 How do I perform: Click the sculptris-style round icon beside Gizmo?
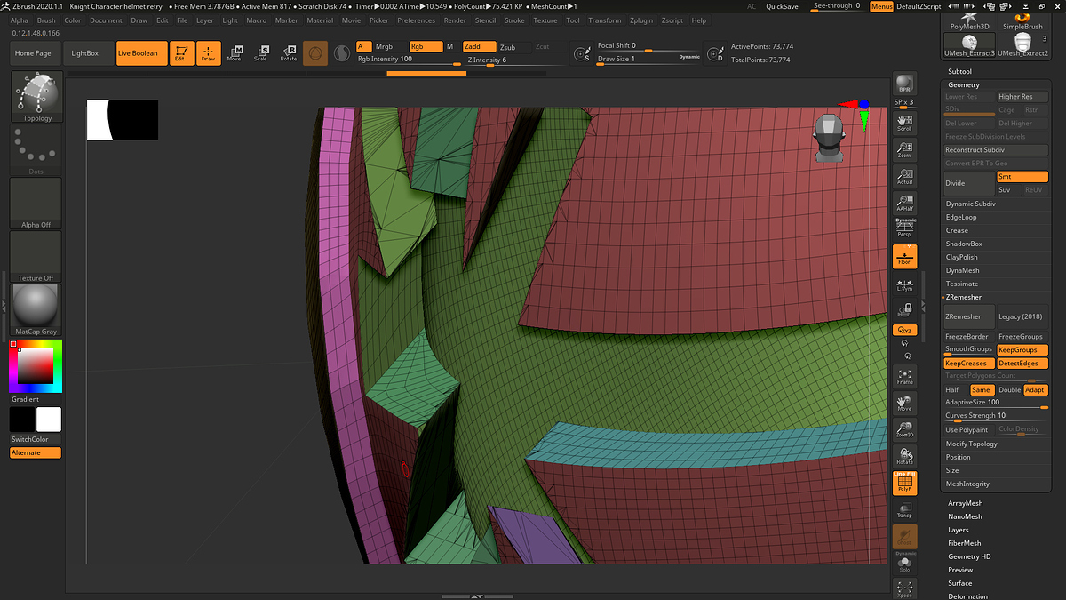(x=342, y=53)
